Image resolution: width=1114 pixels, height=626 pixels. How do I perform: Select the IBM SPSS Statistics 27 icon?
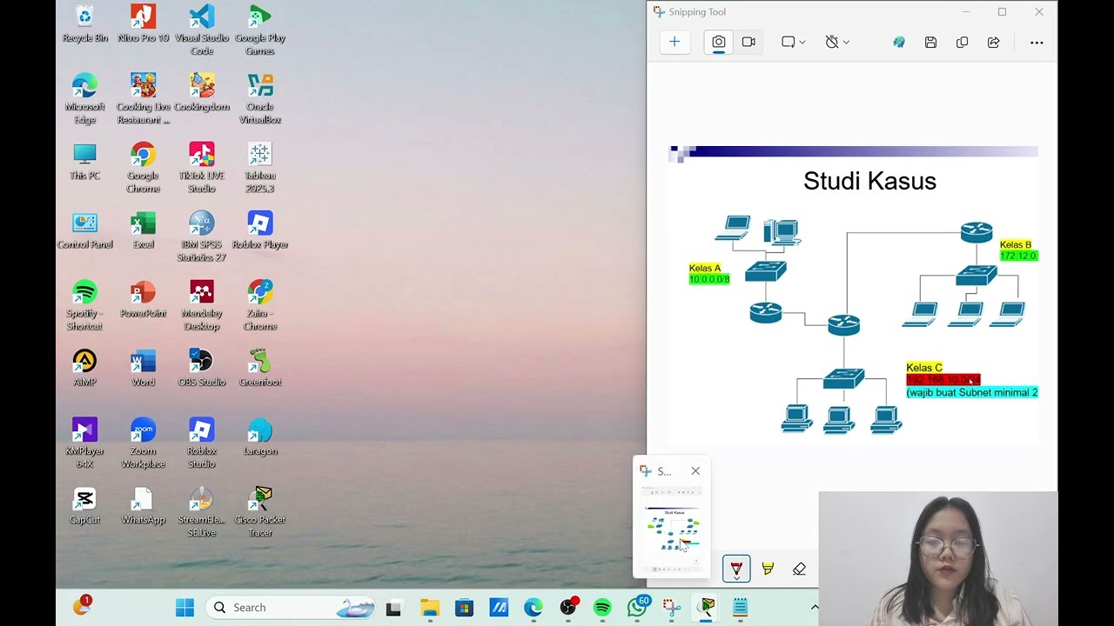(201, 236)
